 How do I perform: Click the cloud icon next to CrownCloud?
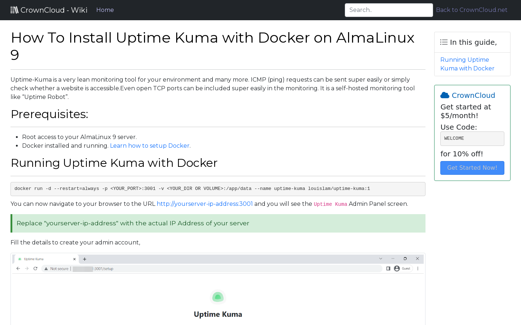tap(445, 95)
